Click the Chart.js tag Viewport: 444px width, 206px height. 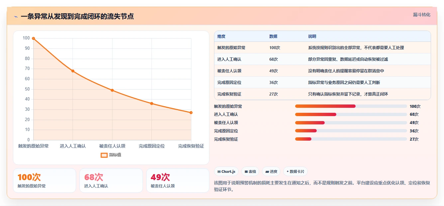tap(226, 172)
